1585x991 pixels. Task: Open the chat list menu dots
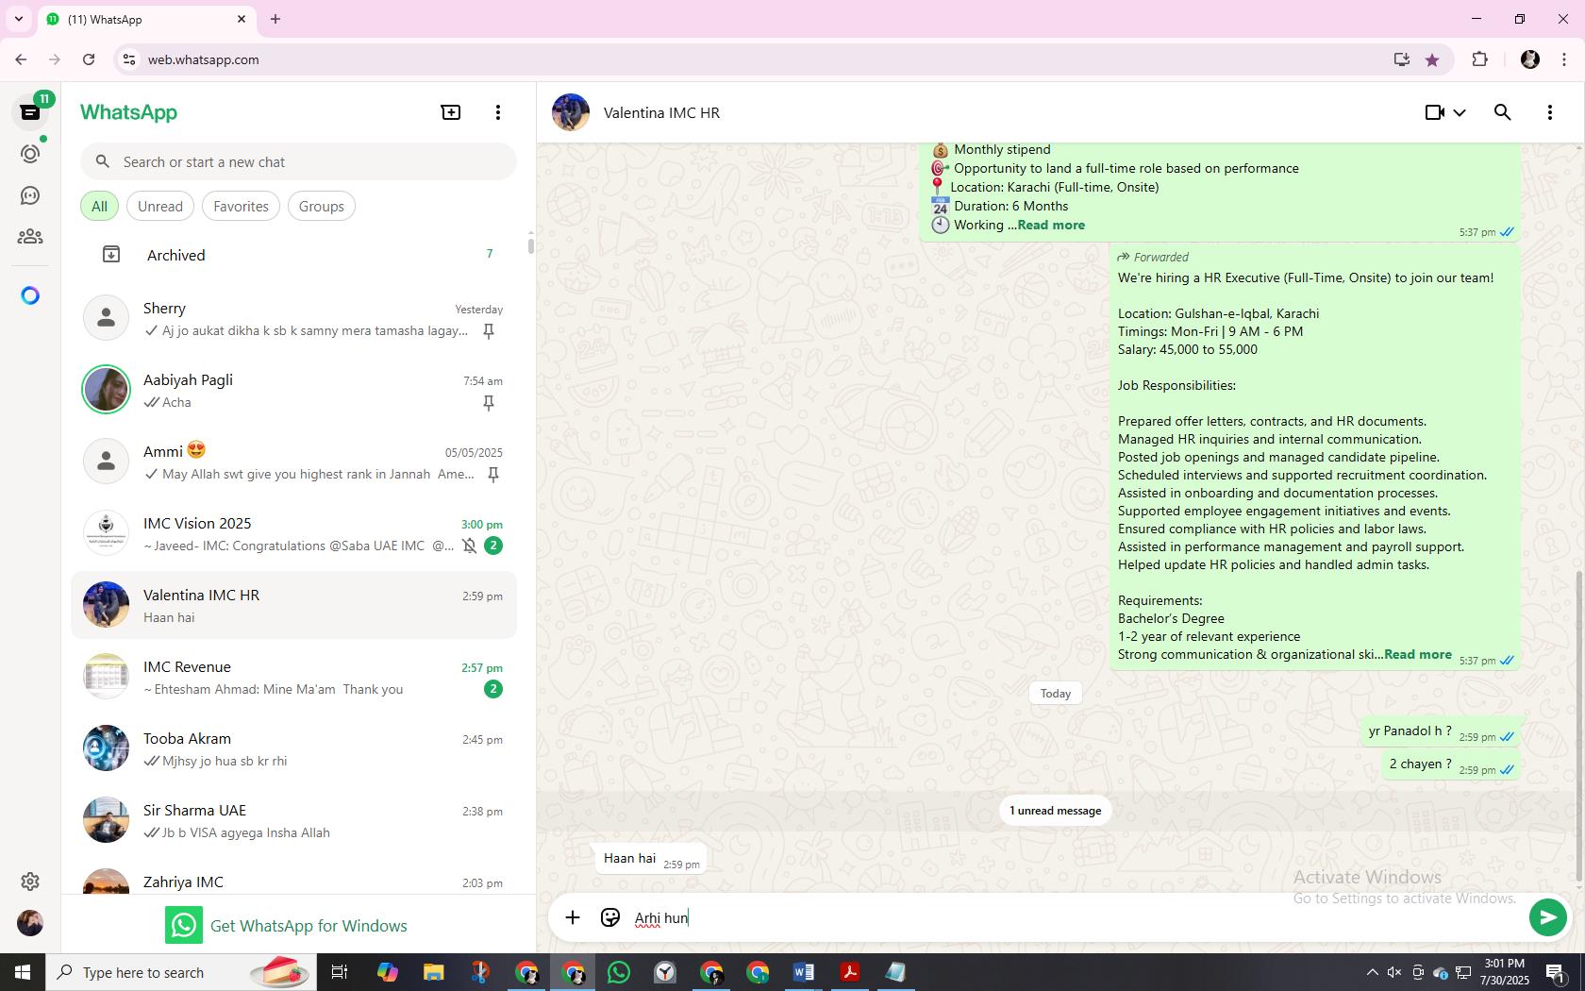click(x=498, y=112)
